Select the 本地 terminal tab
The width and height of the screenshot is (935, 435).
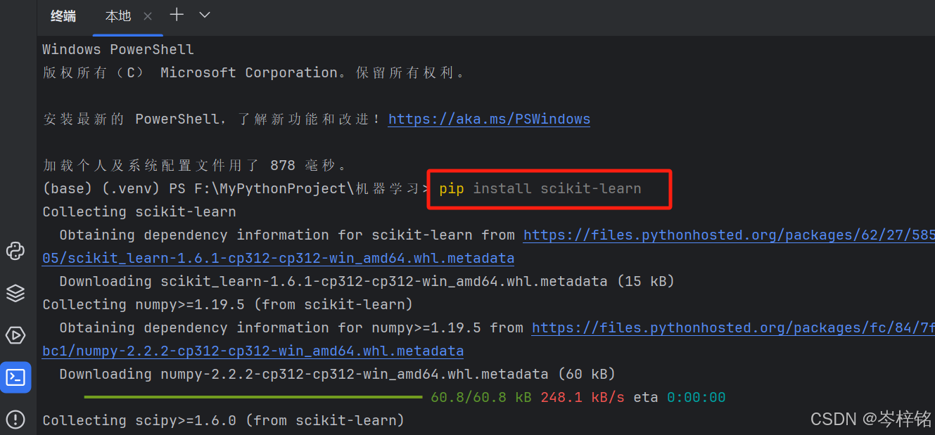coord(118,16)
